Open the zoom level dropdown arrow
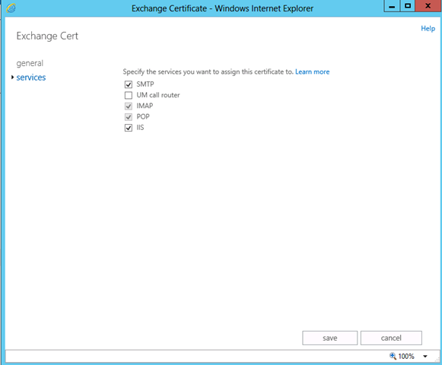The width and height of the screenshot is (442, 365). tap(425, 357)
